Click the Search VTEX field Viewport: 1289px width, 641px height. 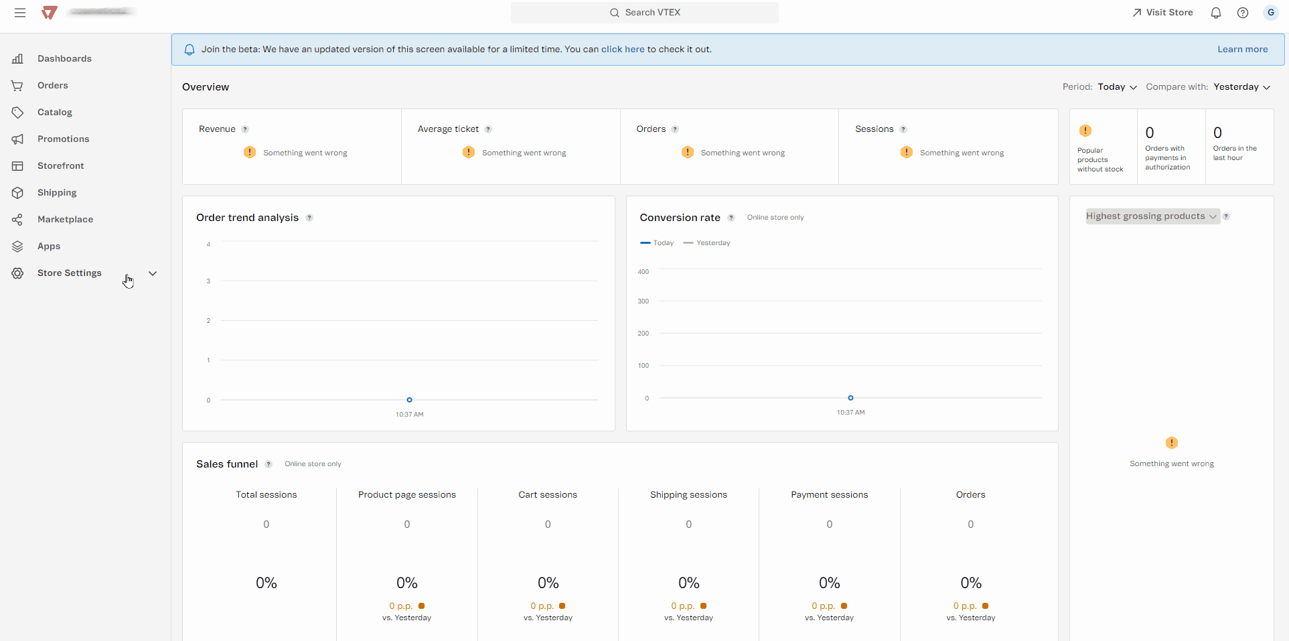[644, 13]
